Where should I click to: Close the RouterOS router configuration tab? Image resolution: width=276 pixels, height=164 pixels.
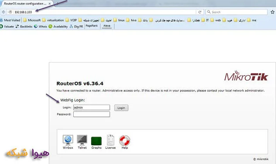point(50,3)
